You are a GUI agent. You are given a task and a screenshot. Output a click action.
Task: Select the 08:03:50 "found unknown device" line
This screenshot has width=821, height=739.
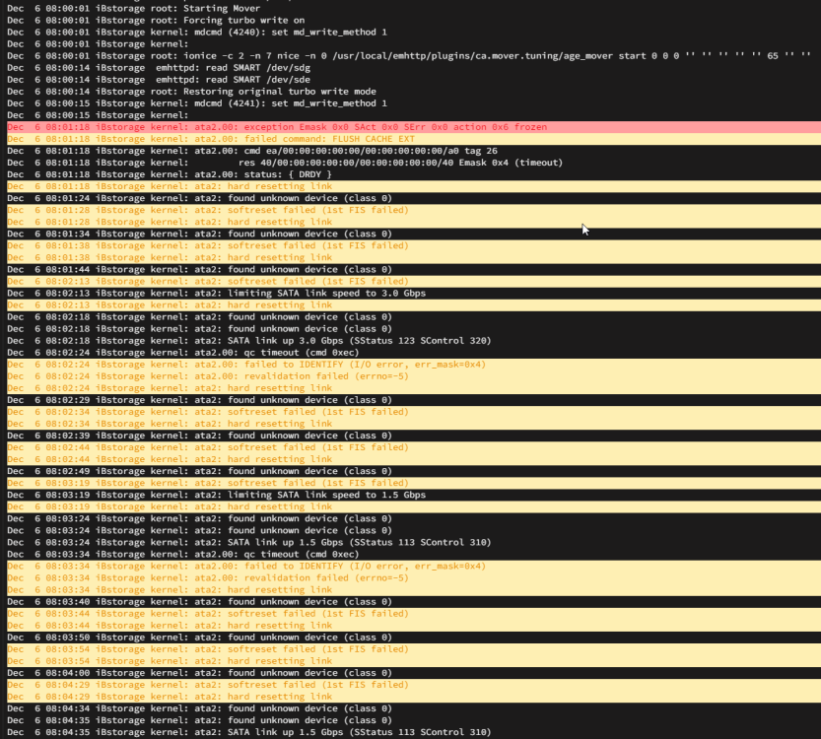point(414,638)
